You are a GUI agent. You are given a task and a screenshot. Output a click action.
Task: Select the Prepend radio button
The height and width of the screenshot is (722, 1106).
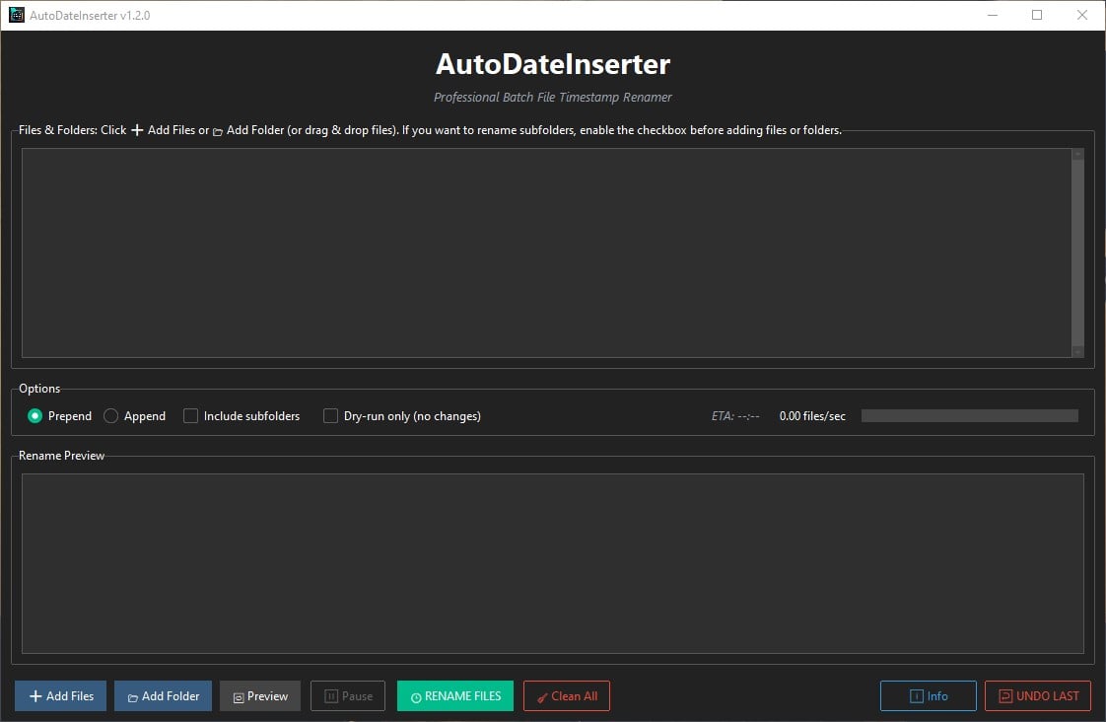point(34,415)
